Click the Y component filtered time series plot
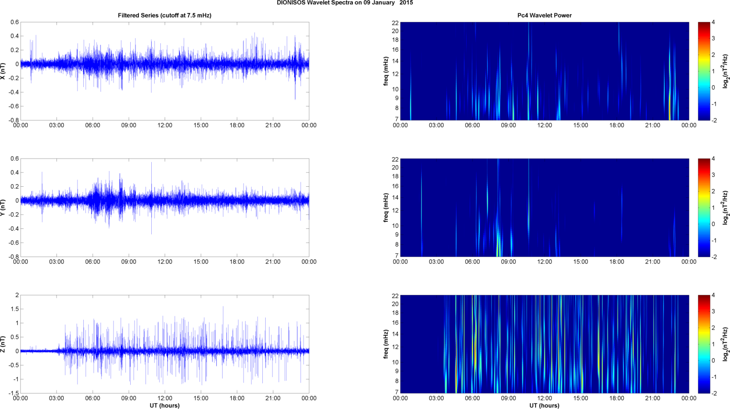The height and width of the screenshot is (409, 730). pyautogui.click(x=165, y=207)
